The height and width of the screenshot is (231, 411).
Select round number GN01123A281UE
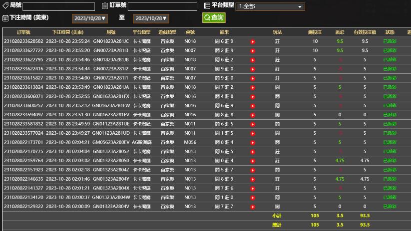click(111, 124)
